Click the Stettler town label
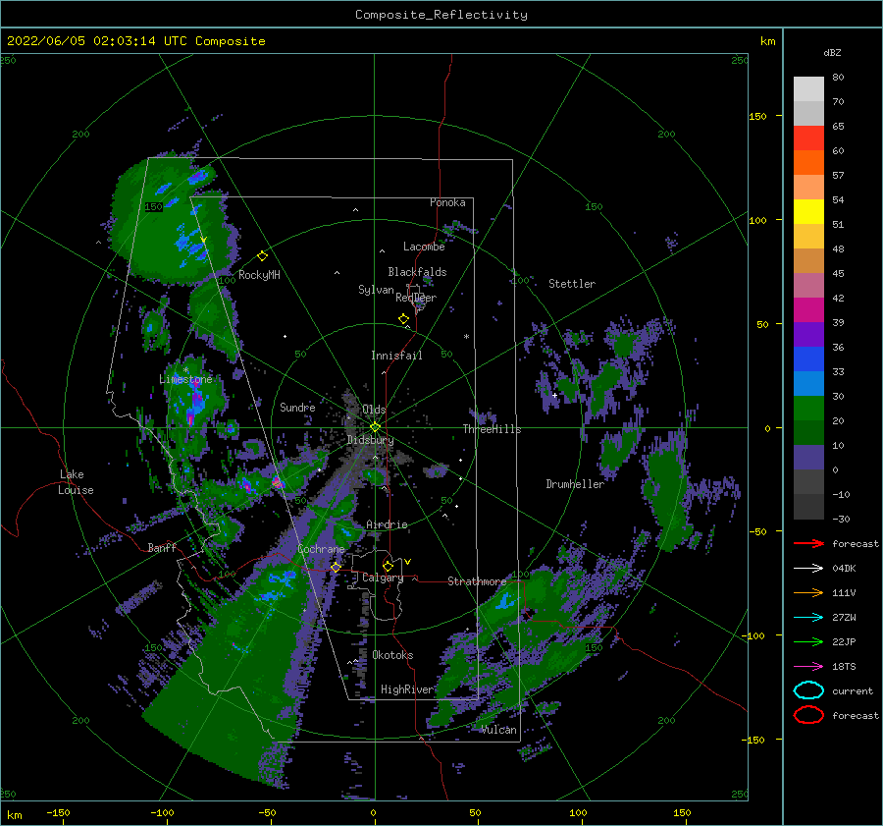This screenshot has height=826, width=883. (572, 284)
